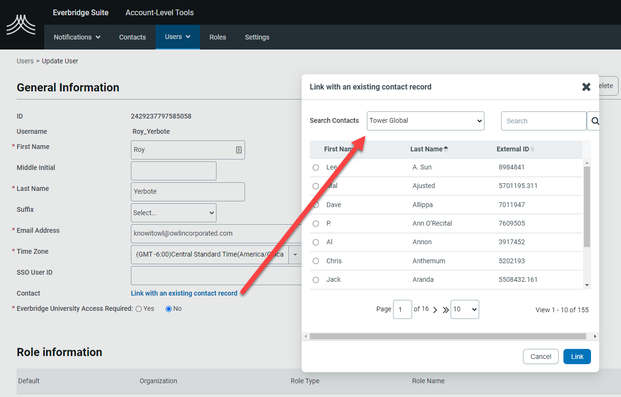Screen dimensions: 621x397
Task: Open the Tower Global contacts dropdown
Action: [425, 120]
